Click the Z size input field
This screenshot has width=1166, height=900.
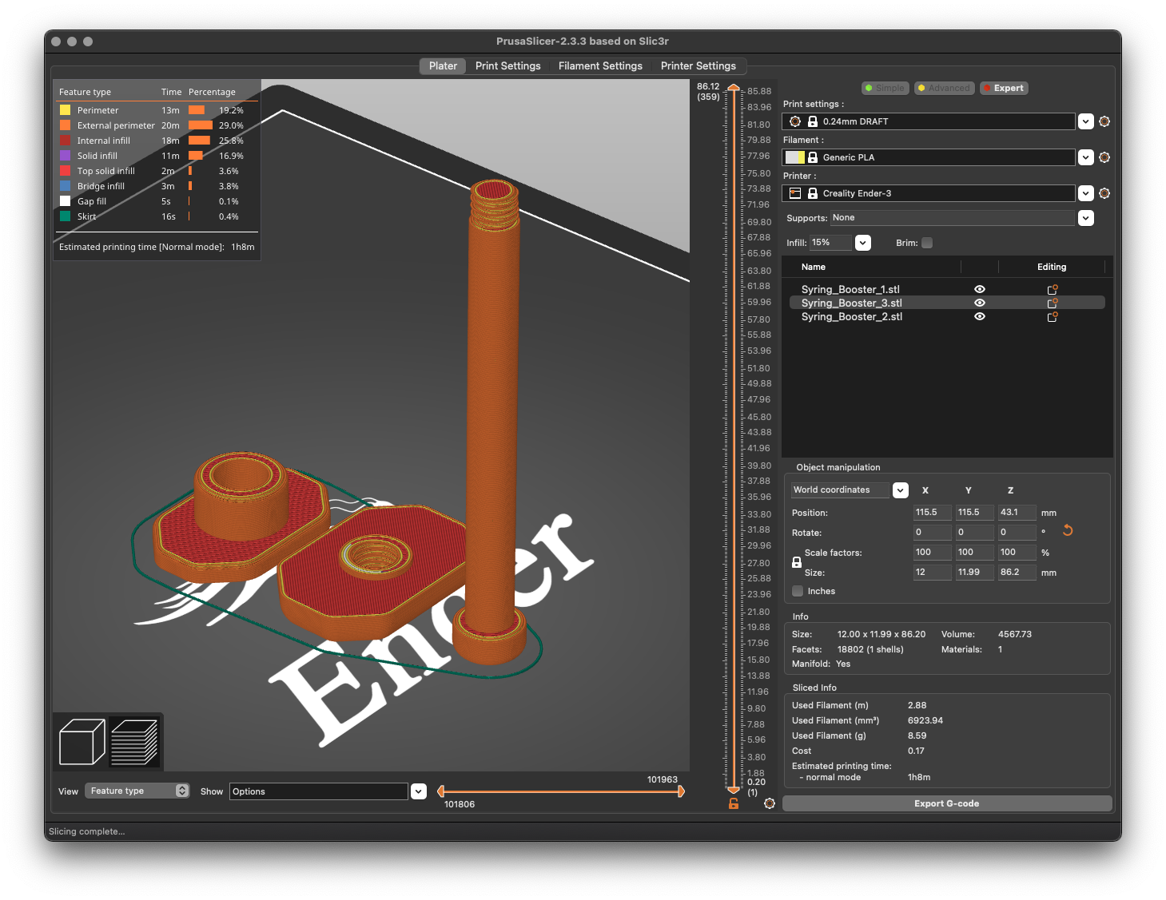pyautogui.click(x=1017, y=573)
